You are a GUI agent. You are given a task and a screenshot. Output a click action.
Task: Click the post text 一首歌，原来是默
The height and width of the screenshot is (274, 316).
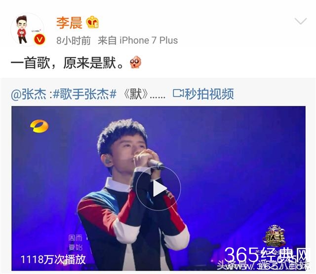pyautogui.click(x=67, y=63)
